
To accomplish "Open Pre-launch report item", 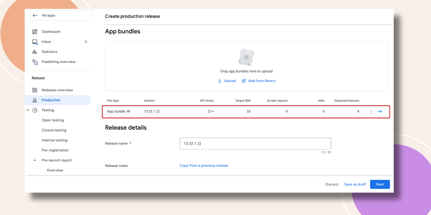I will point(57,160).
